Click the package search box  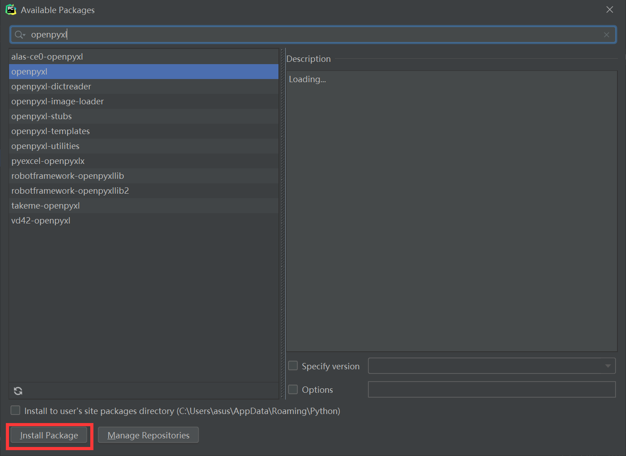[313, 35]
